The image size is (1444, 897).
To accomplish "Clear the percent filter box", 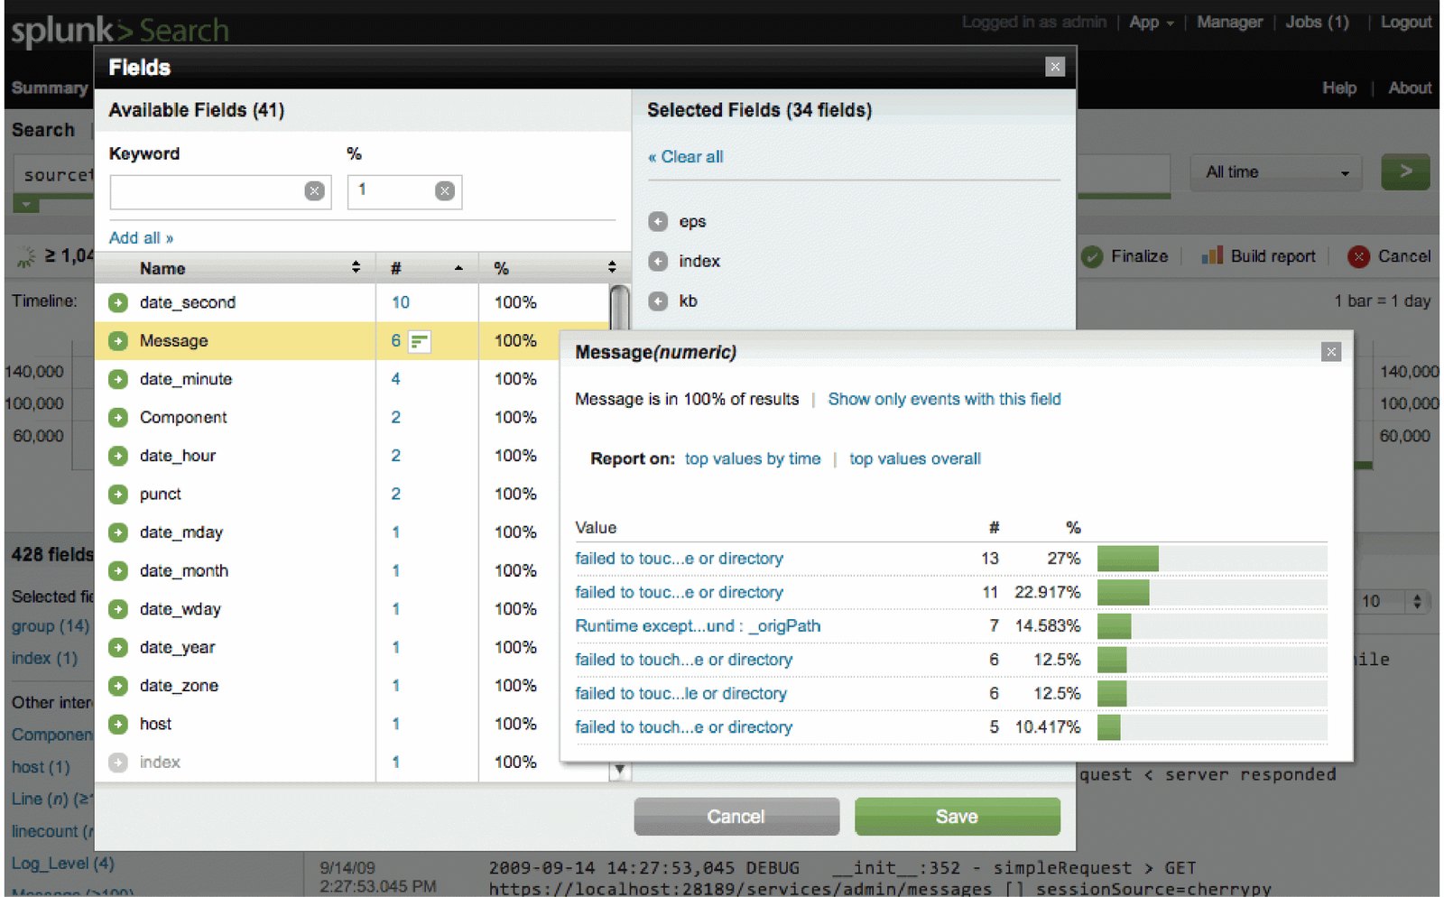I will click(x=444, y=190).
